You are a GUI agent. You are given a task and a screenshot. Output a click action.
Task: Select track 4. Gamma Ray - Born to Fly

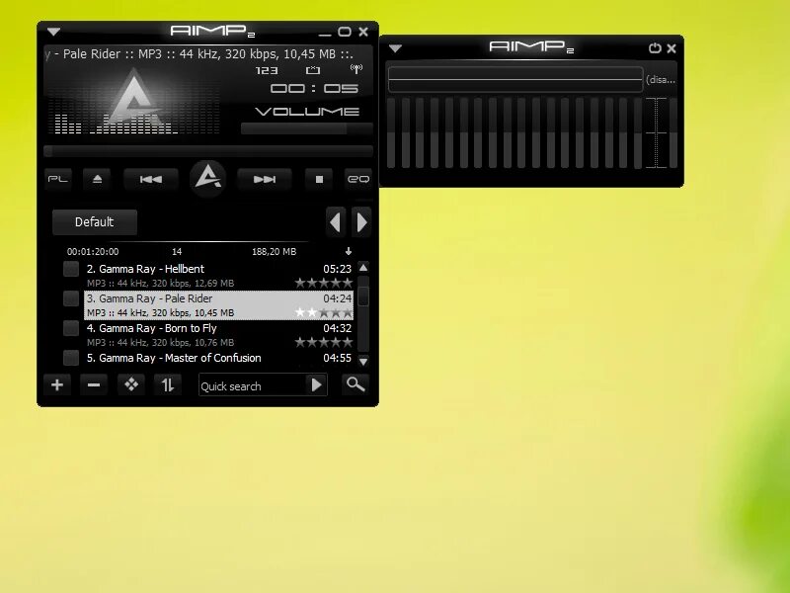218,335
